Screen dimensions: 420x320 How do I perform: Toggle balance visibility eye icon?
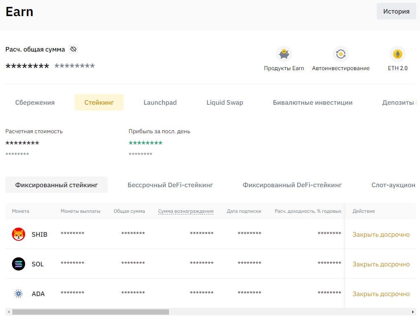coord(73,49)
